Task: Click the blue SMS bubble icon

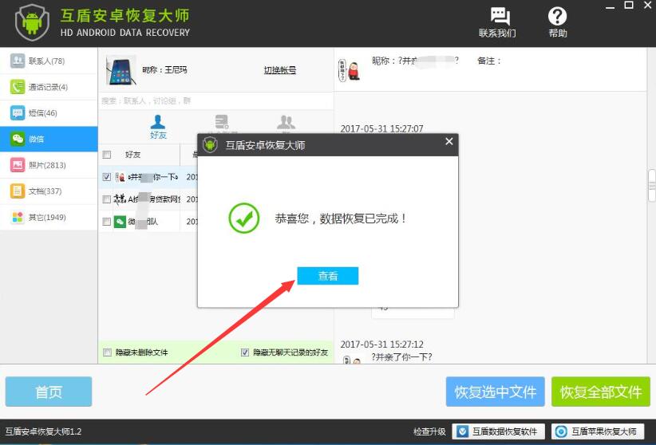Action: point(17,112)
